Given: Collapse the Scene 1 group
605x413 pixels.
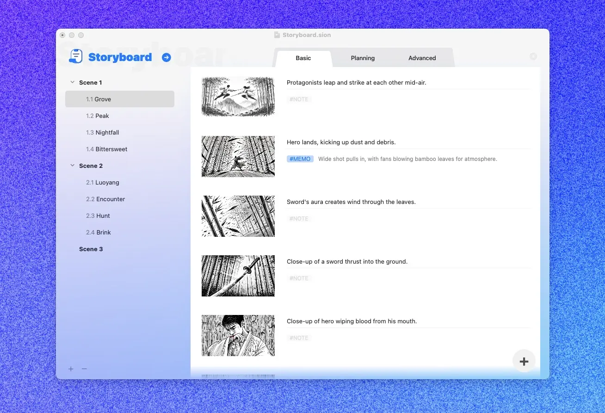Looking at the screenshot, I should (72, 82).
